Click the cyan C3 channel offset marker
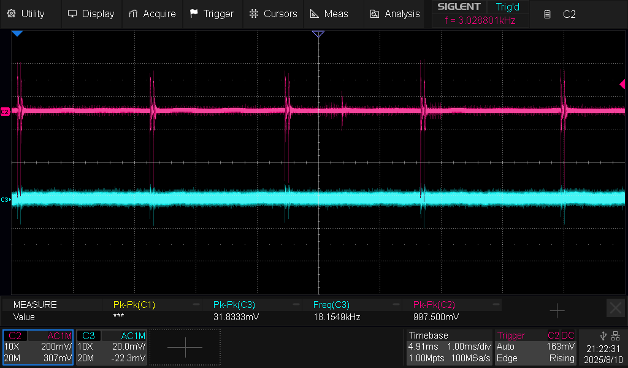The width and height of the screenshot is (628, 368). [x=5, y=200]
